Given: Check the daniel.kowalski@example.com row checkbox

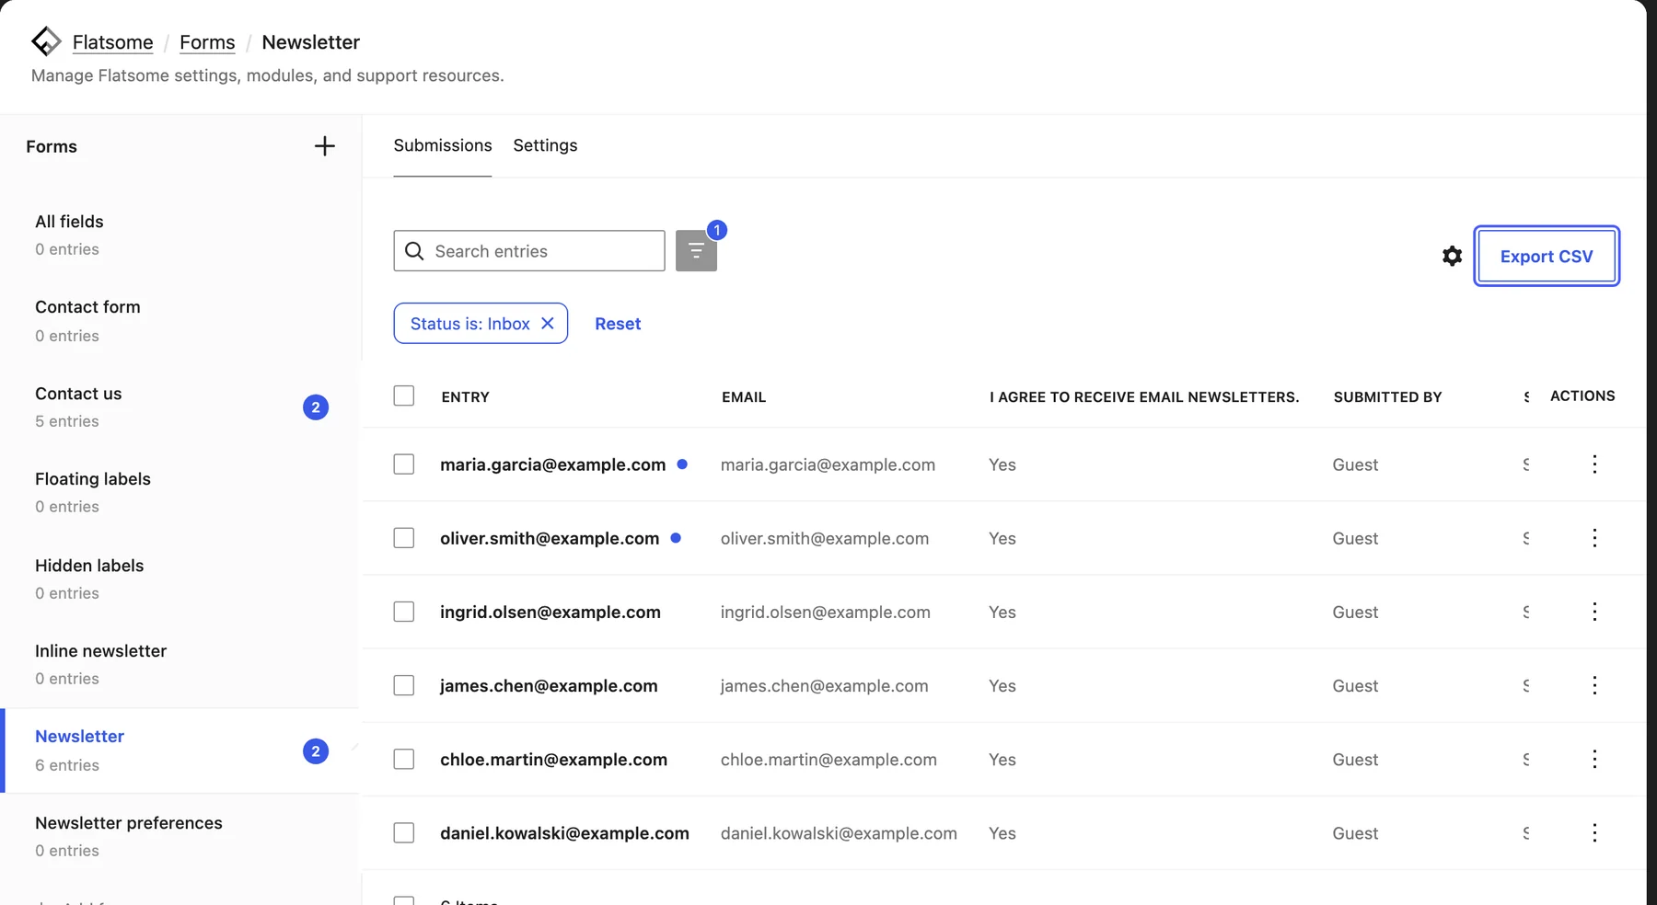Looking at the screenshot, I should coord(404,832).
